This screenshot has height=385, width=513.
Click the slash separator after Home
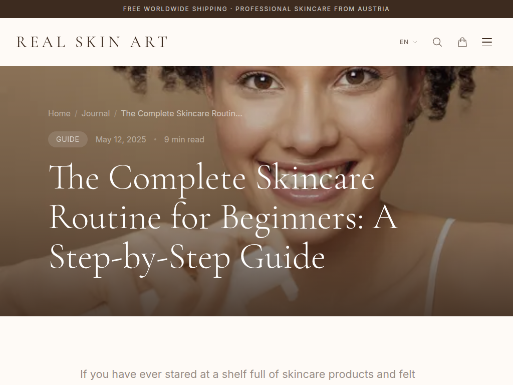(76, 114)
